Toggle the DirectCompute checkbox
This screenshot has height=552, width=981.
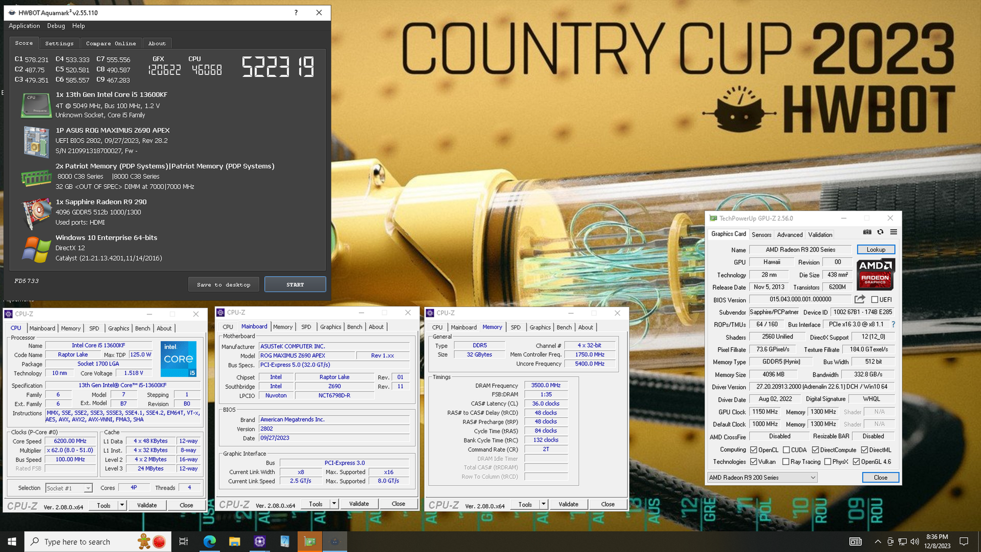click(815, 450)
